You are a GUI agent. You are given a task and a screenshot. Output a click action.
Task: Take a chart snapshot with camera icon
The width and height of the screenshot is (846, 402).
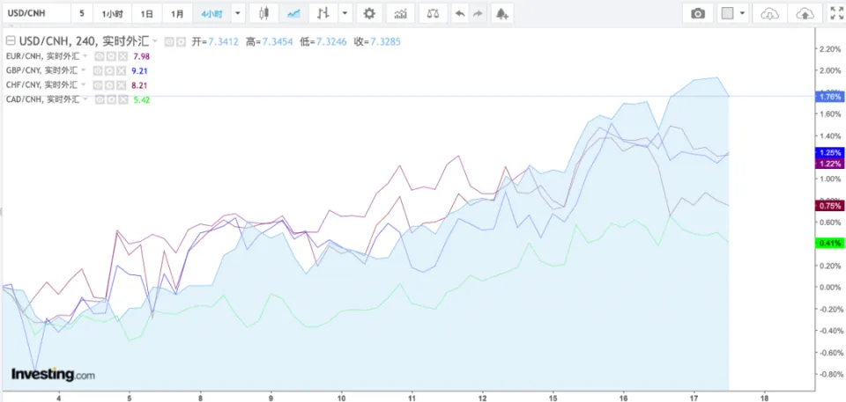[698, 13]
